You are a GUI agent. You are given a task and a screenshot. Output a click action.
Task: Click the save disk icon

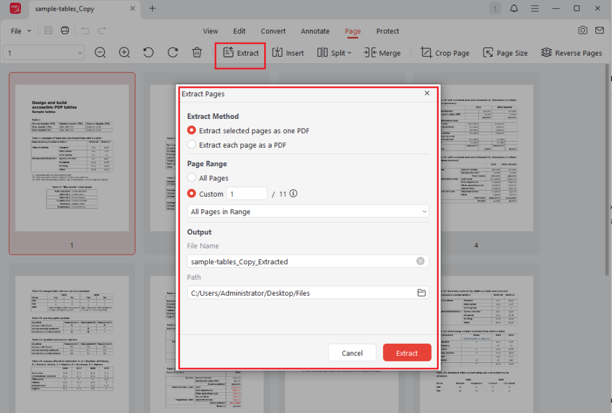48,30
